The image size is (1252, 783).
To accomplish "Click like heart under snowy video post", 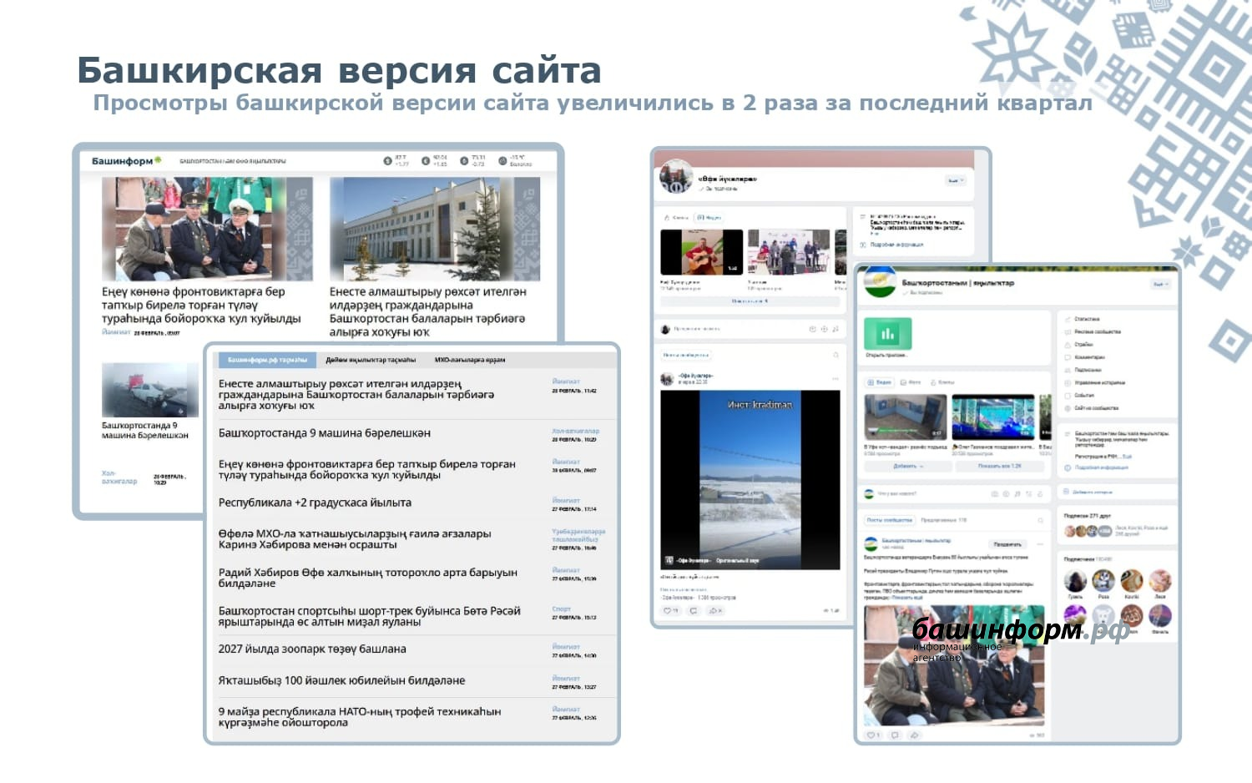I will tap(669, 611).
